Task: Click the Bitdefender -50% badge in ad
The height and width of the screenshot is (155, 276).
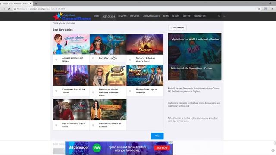Action: [x=97, y=148]
